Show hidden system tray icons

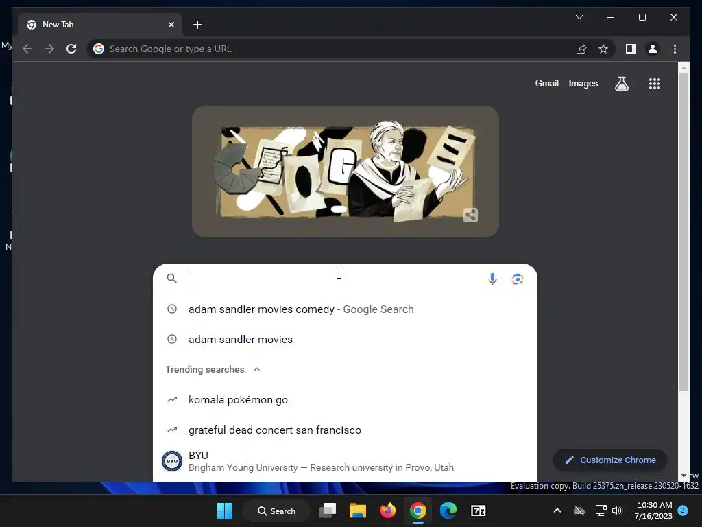[x=557, y=511]
